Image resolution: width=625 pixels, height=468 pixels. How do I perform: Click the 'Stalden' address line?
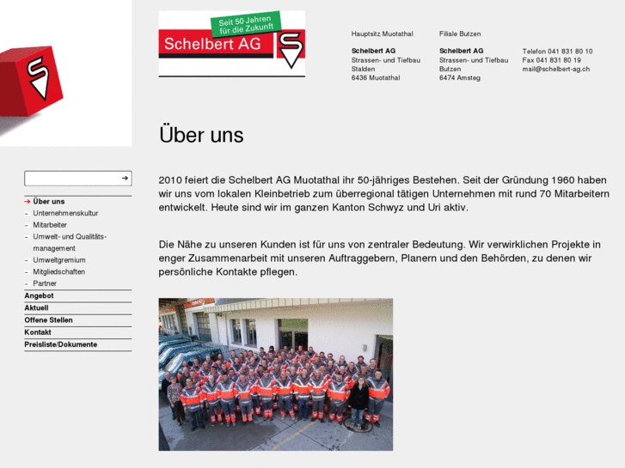363,69
